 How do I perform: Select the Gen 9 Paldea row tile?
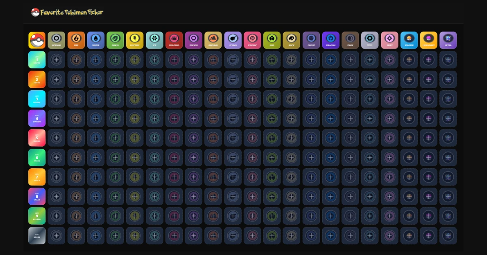37,216
